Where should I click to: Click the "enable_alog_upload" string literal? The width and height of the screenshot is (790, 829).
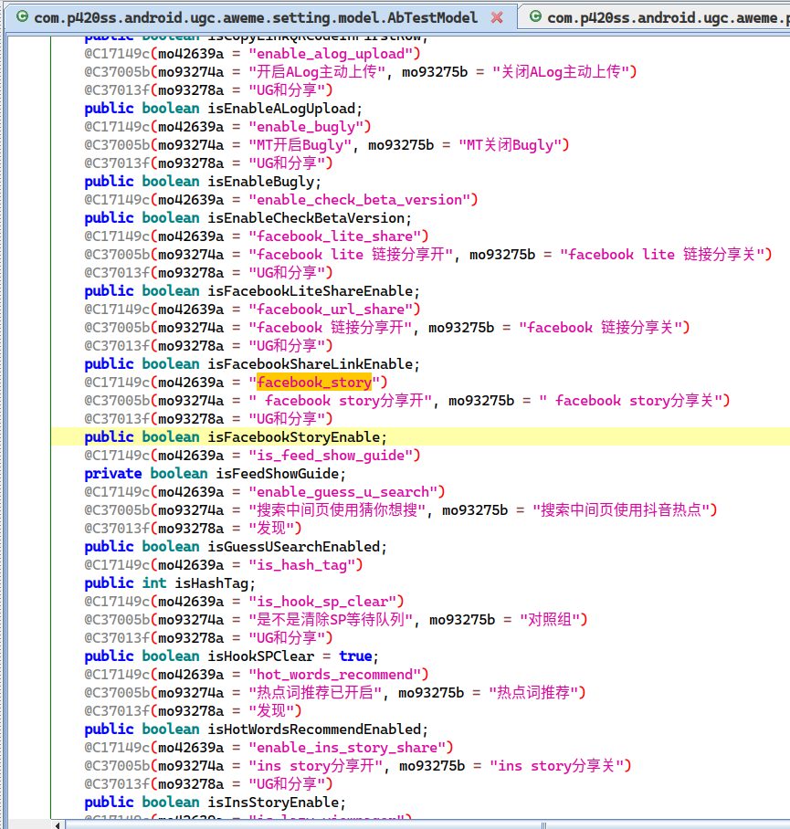click(x=334, y=54)
